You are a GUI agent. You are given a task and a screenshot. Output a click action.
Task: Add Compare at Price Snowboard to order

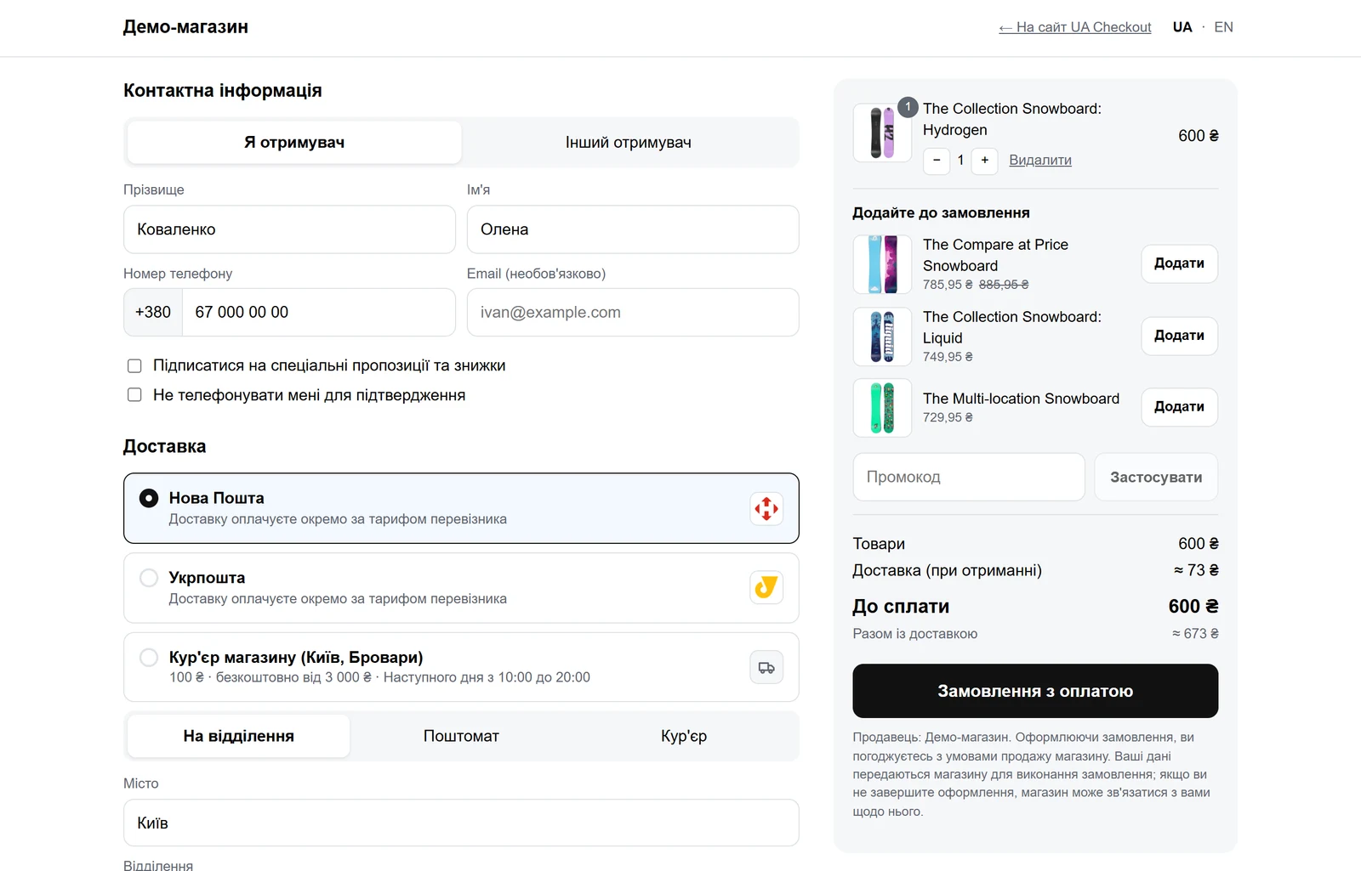(x=1179, y=263)
